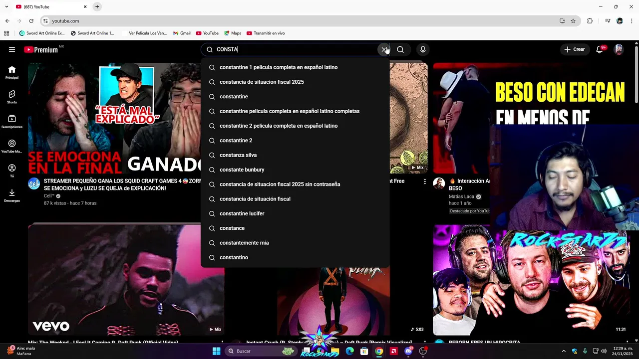
Task: Choose the 'constantine lucifer' suggestion
Action: click(x=295, y=213)
